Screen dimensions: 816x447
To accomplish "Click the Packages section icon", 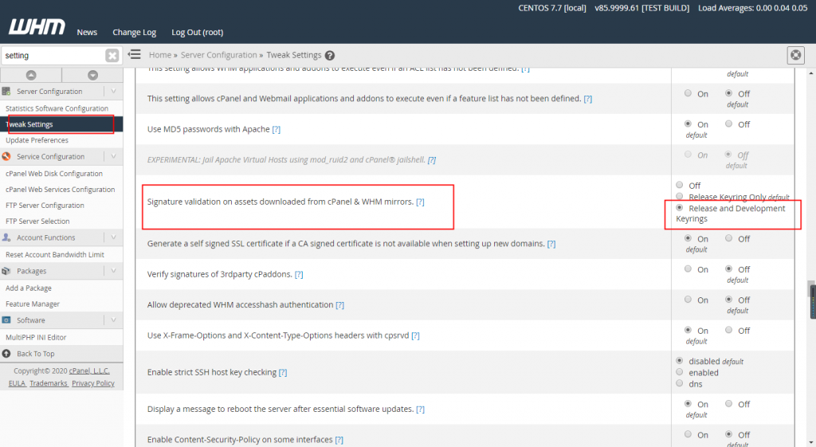I will click(x=6, y=271).
